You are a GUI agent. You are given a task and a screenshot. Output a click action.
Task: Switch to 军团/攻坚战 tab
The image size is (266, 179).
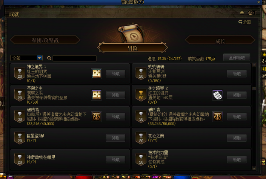(x=45, y=40)
